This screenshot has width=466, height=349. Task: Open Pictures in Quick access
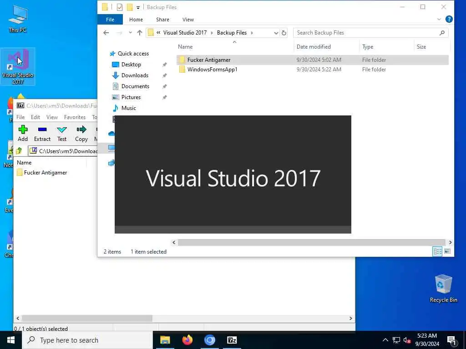click(131, 97)
